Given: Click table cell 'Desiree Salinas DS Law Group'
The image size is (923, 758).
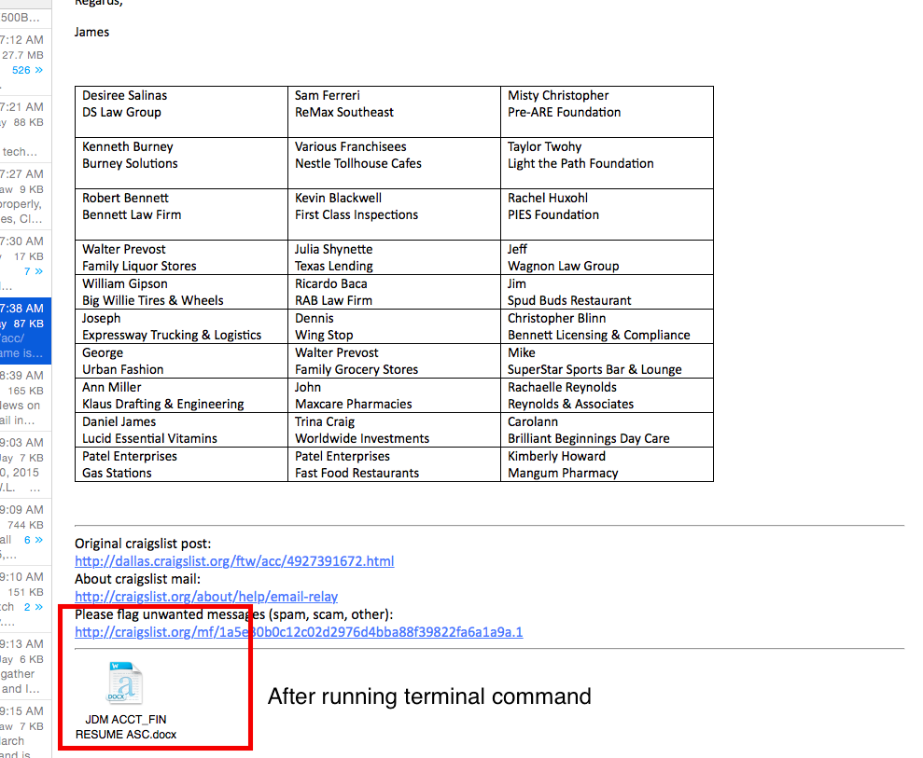Looking at the screenshot, I should 181,112.
